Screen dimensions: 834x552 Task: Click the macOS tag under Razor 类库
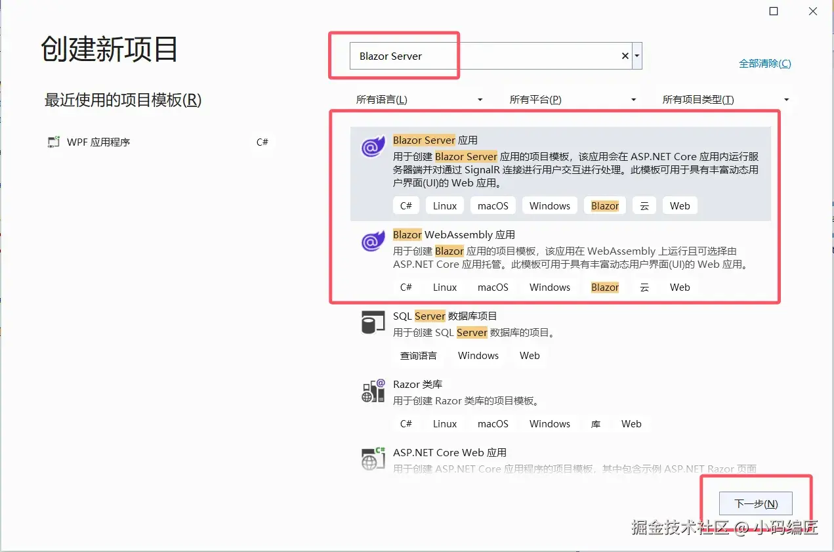coord(493,423)
